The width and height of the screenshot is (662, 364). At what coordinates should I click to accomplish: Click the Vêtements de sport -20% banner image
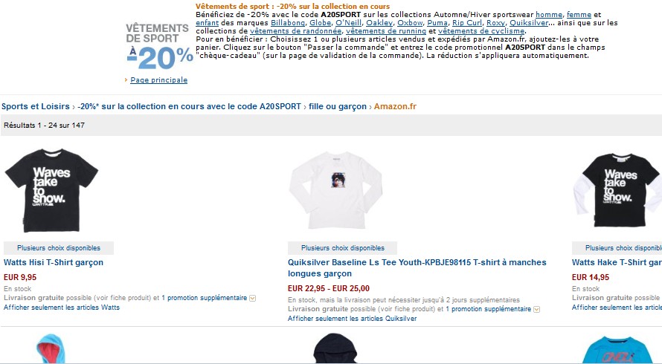pos(159,46)
